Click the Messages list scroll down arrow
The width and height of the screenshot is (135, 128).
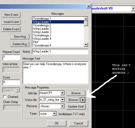86,45
